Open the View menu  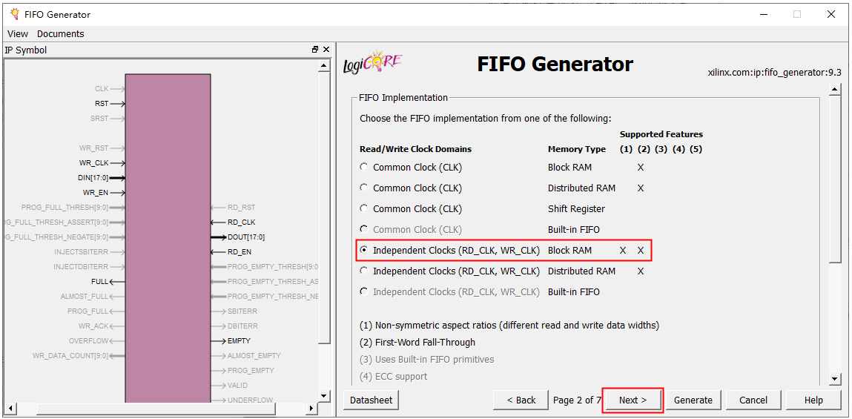click(18, 33)
